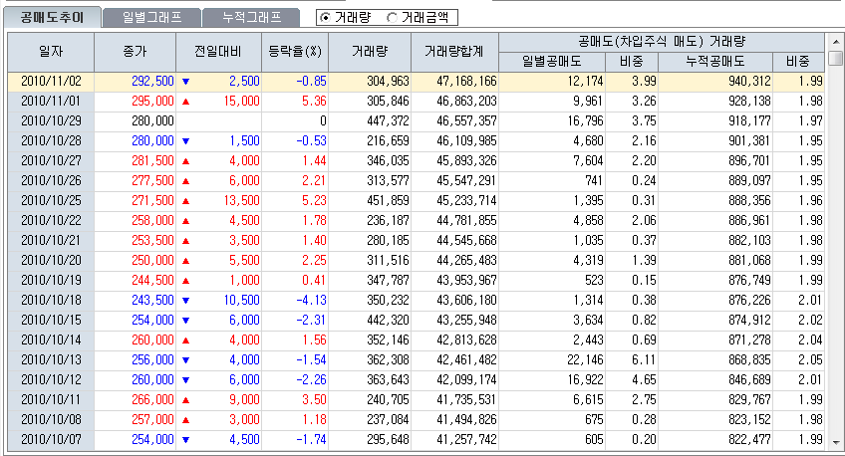Click the 일자 column header
This screenshot has height=456, width=845.
pyautogui.click(x=51, y=52)
